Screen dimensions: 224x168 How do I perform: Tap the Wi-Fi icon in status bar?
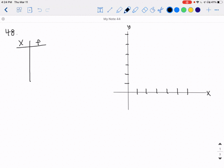pos(198,2)
